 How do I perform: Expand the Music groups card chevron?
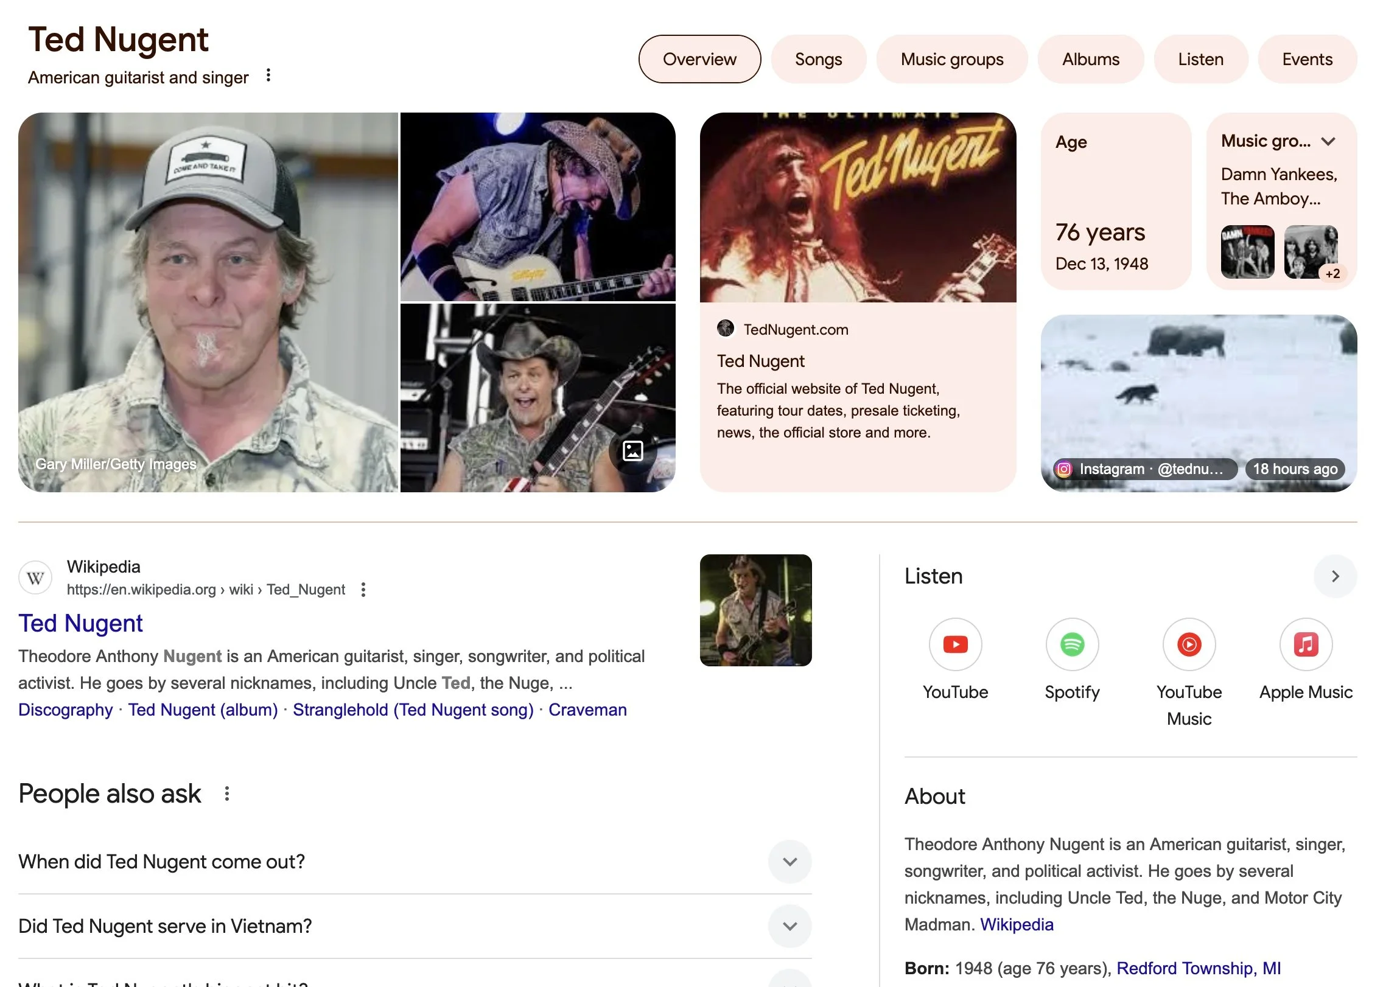(x=1328, y=142)
